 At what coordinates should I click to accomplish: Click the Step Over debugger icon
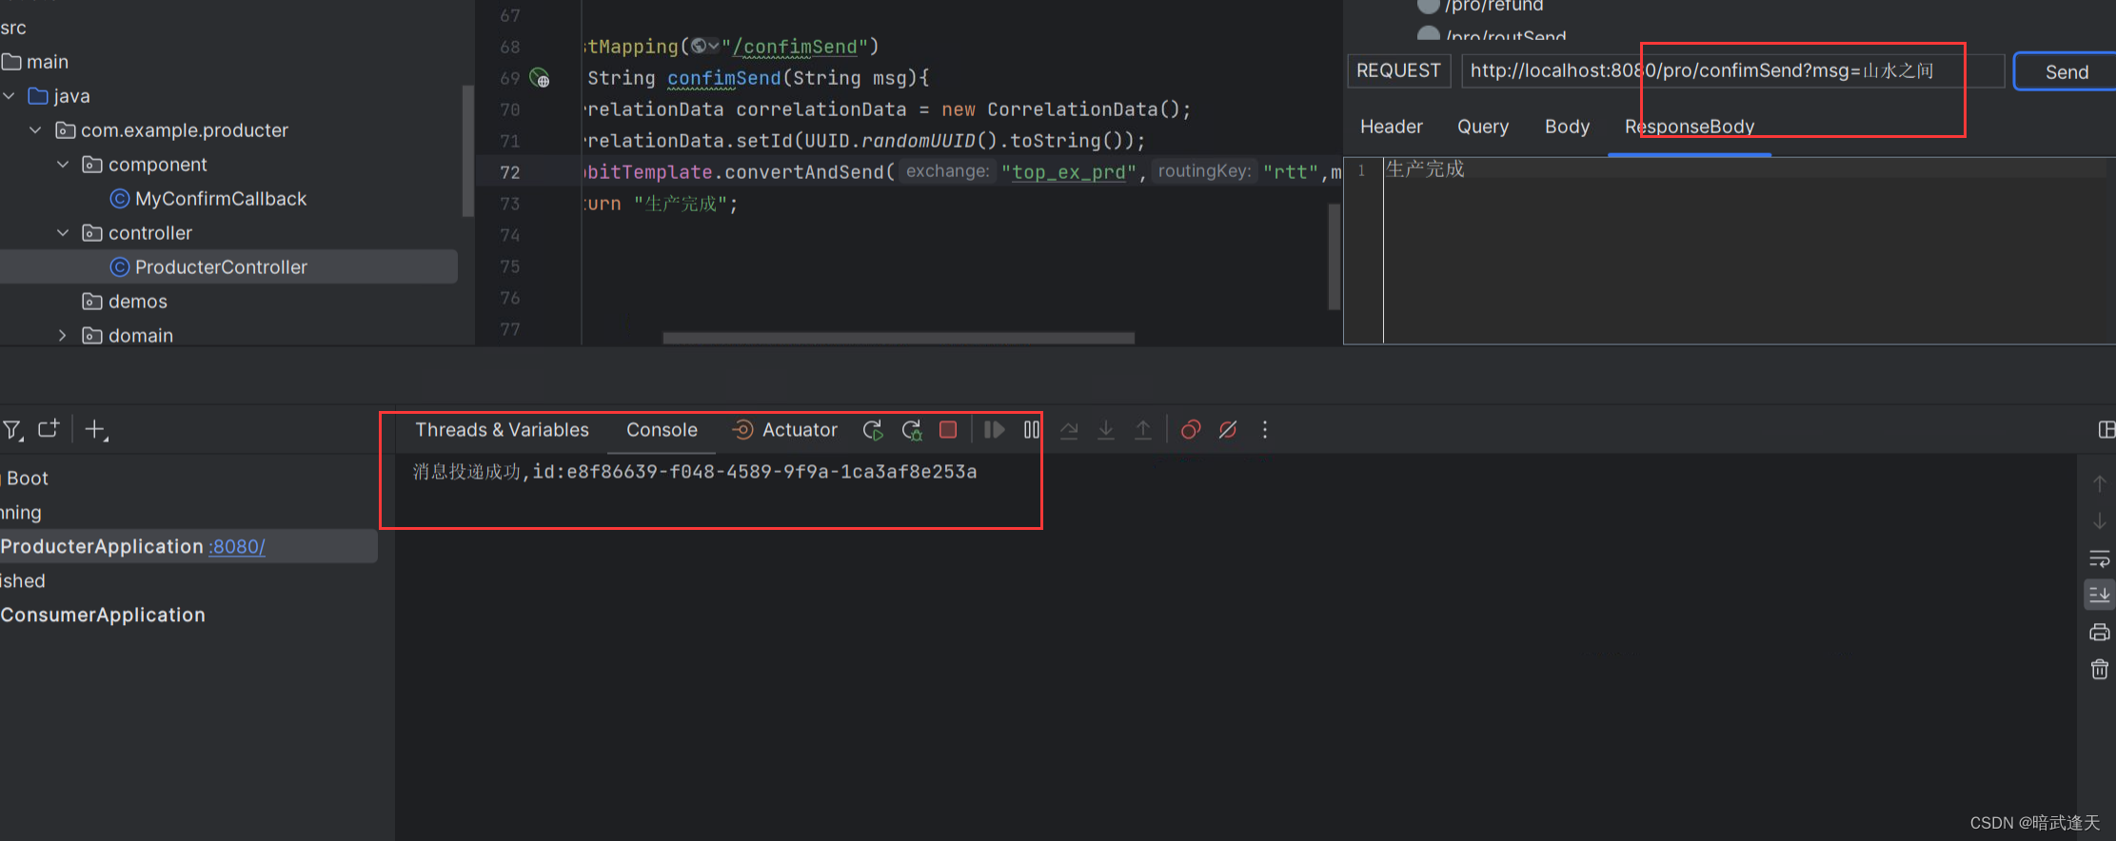(1069, 430)
